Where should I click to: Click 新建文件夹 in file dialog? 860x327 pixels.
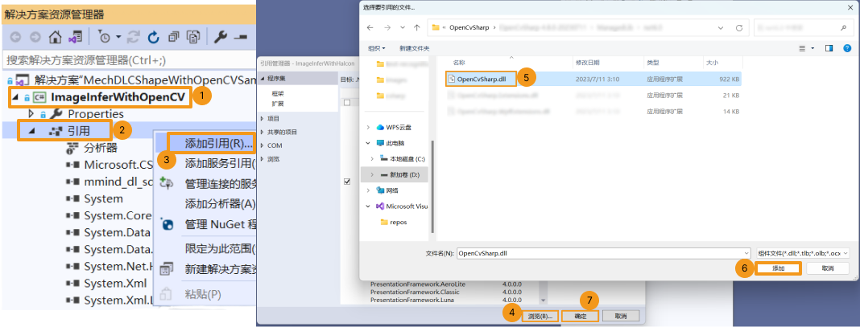[x=415, y=48]
